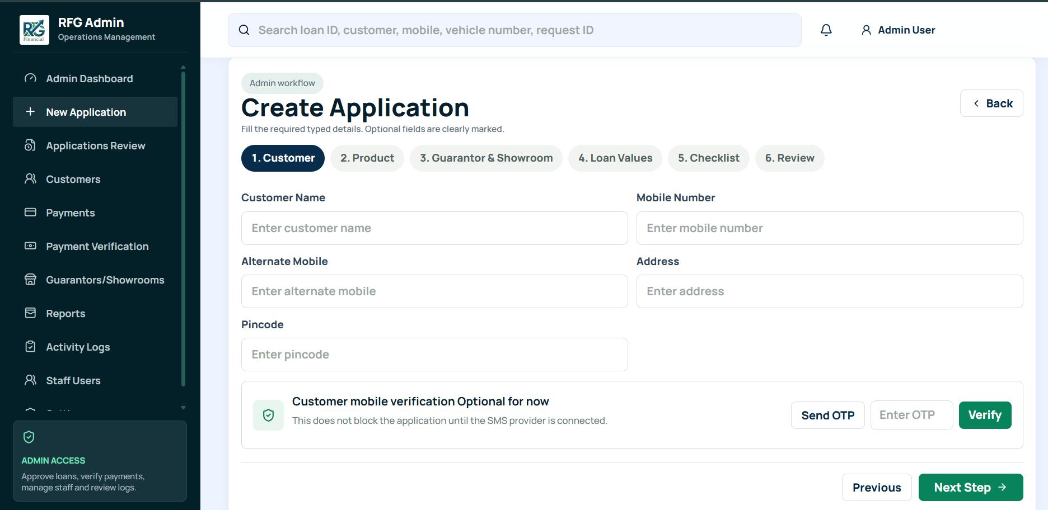1048x510 pixels.
Task: Switch to step 3. Guarantor & Showroom
Action: coord(486,158)
